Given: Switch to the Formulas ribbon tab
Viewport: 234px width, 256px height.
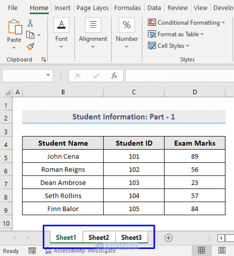Looking at the screenshot, I should click(128, 8).
